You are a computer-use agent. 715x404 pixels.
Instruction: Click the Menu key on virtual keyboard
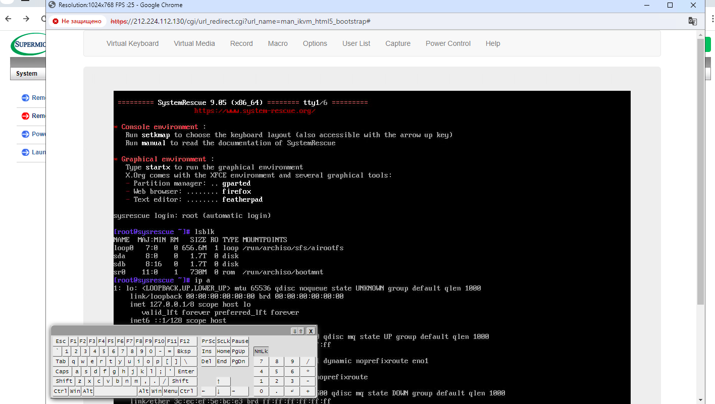170,391
